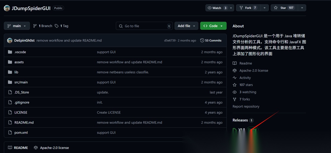Open the 107 stars link

(246, 85)
